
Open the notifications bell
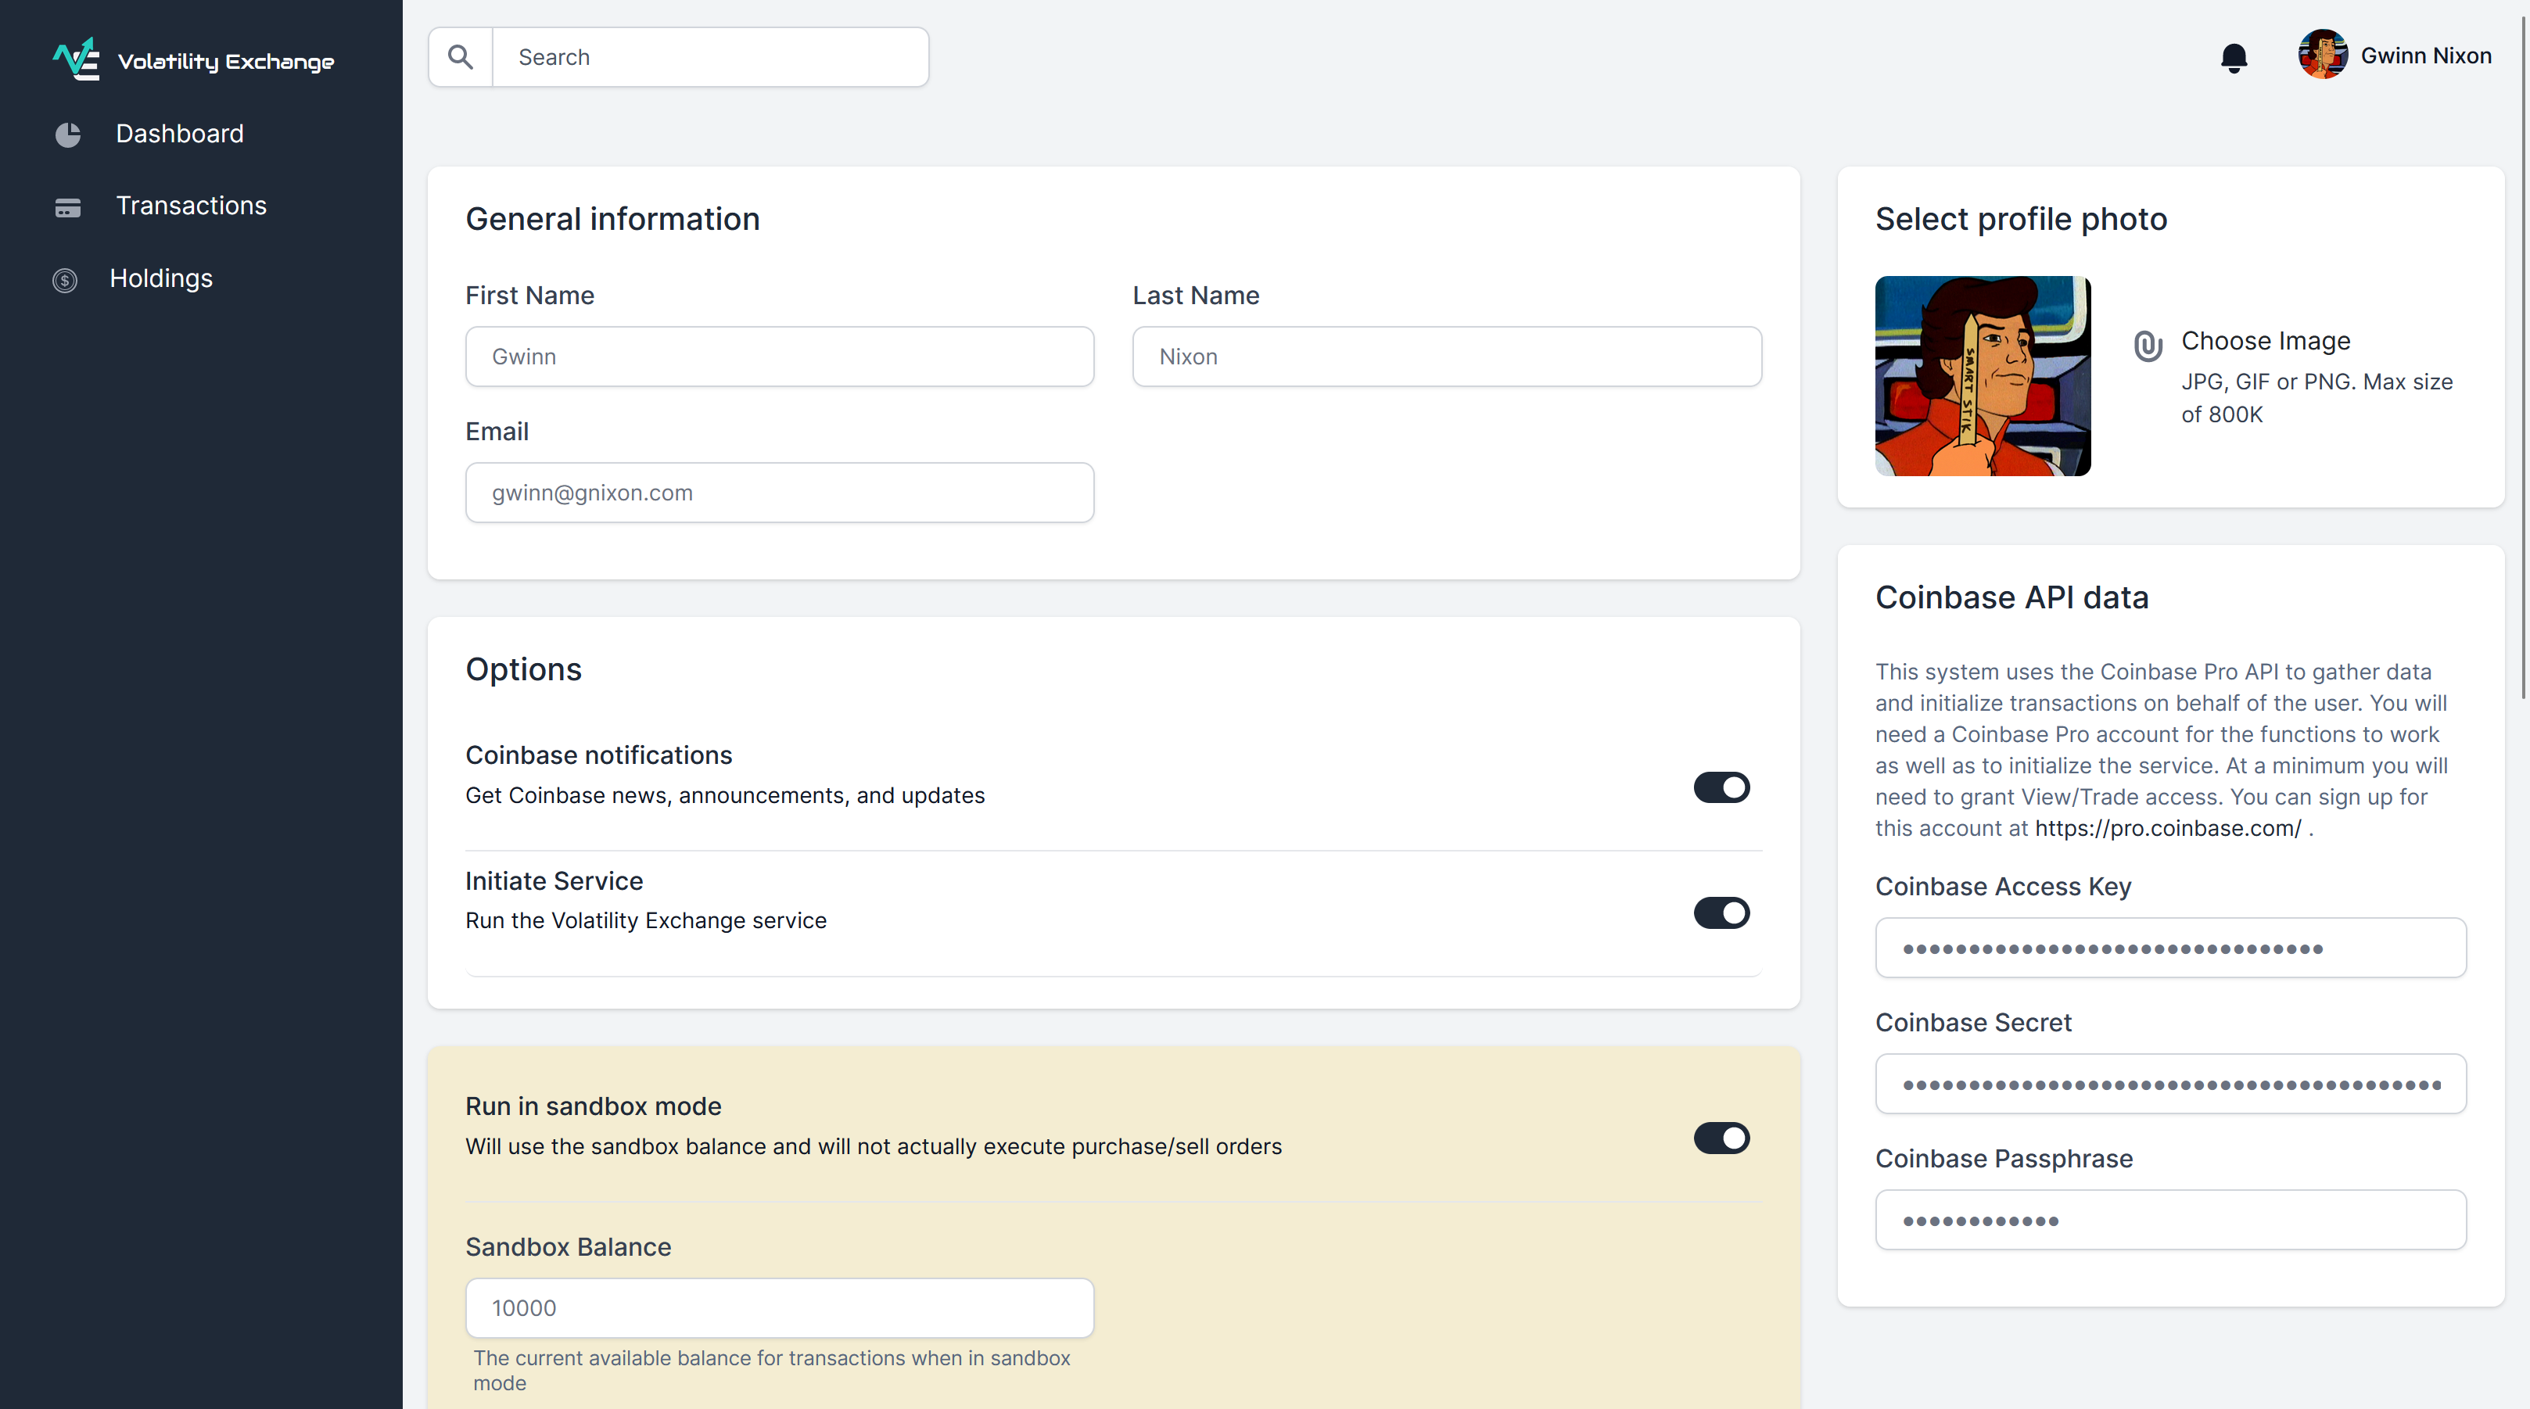tap(2234, 58)
